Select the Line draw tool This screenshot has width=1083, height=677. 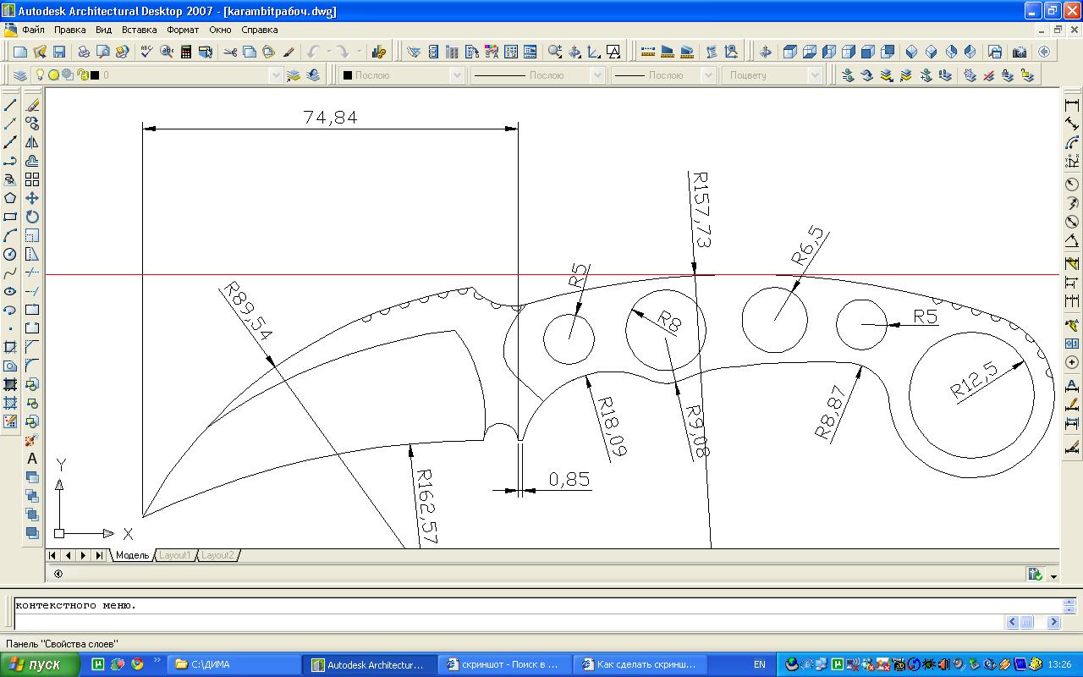[10, 106]
